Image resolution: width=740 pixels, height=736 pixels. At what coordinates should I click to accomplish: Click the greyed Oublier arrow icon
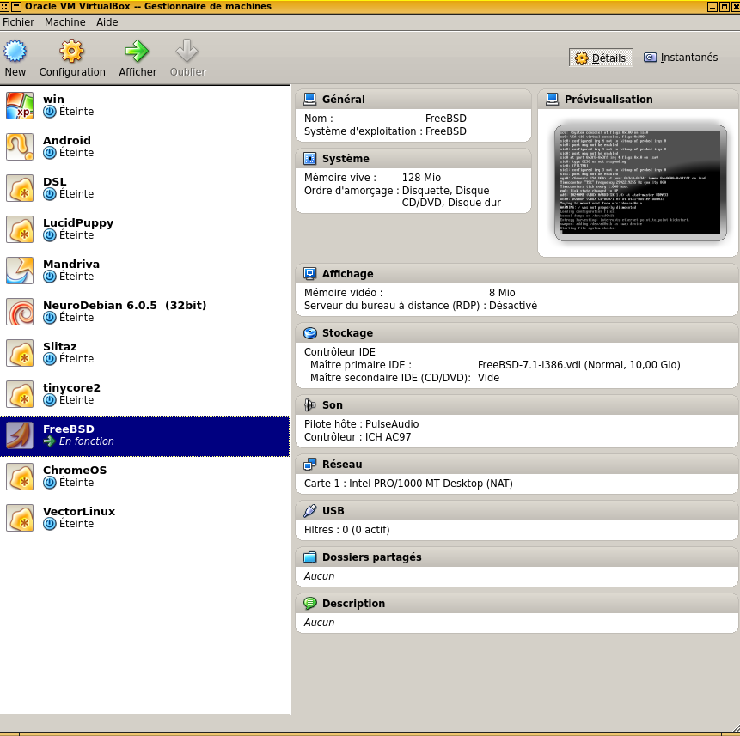tap(187, 51)
